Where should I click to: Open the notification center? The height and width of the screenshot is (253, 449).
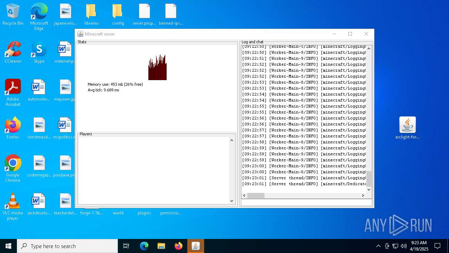(x=437, y=246)
